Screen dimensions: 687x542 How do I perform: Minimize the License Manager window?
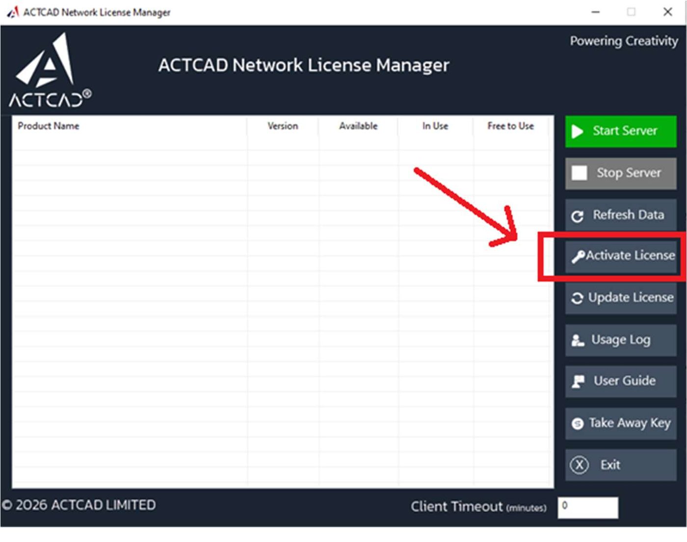(595, 12)
